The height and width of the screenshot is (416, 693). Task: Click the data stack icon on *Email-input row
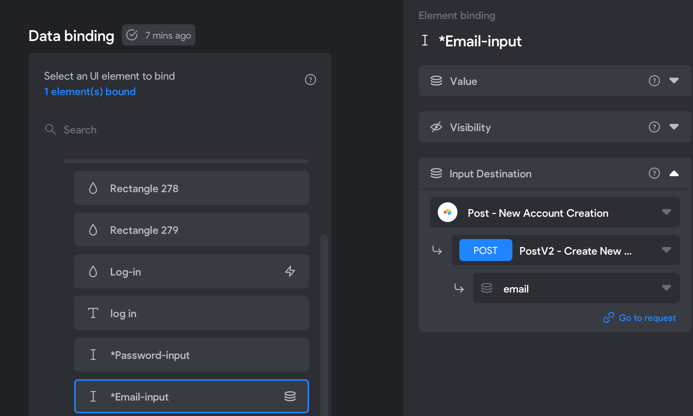290,396
